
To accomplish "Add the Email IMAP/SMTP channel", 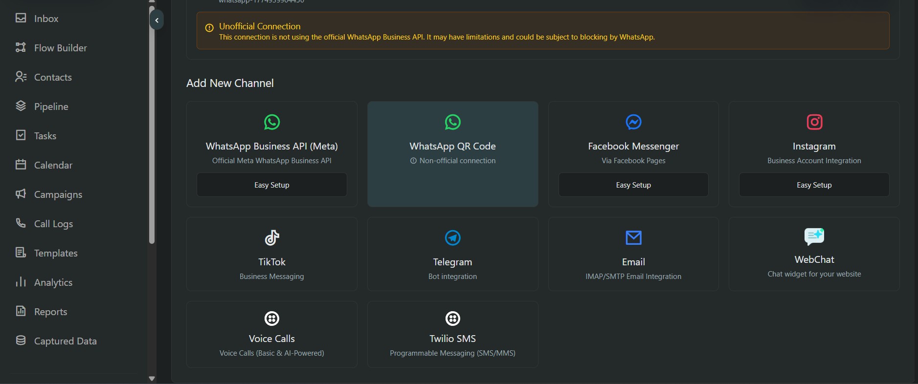I will coord(633,254).
